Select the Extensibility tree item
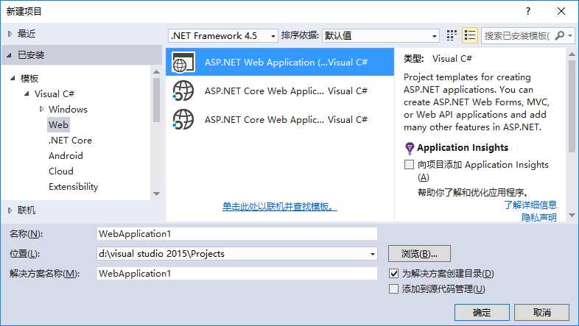579x326 pixels. coord(73,187)
